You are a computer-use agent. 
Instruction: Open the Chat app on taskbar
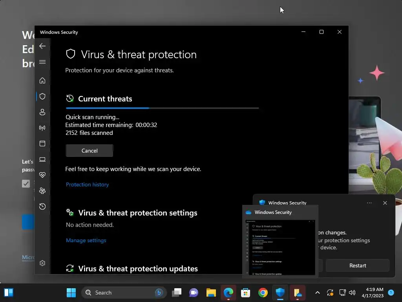pos(194,293)
